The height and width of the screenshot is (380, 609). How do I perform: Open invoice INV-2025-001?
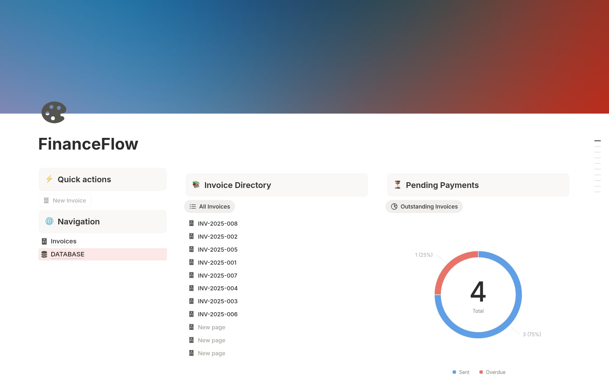(x=217, y=262)
